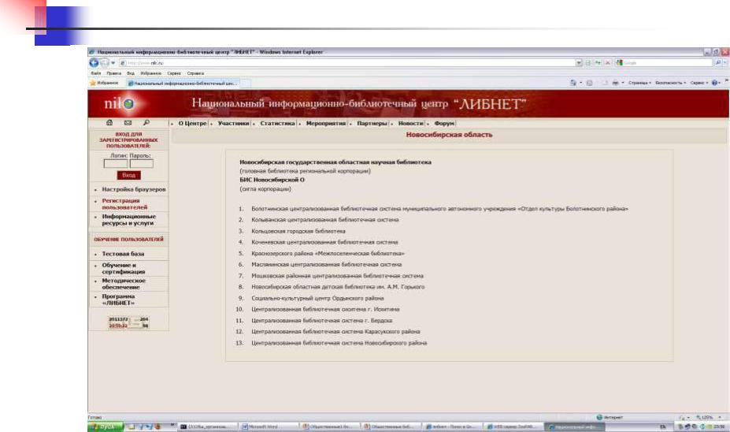Open Программа «ЛИБНЕТ» sidebar link
The height and width of the screenshot is (432, 730).
point(118,300)
